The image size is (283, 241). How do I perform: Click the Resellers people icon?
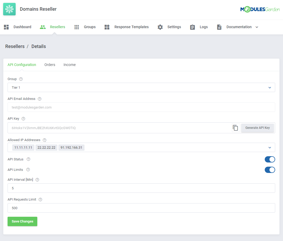tap(43, 27)
